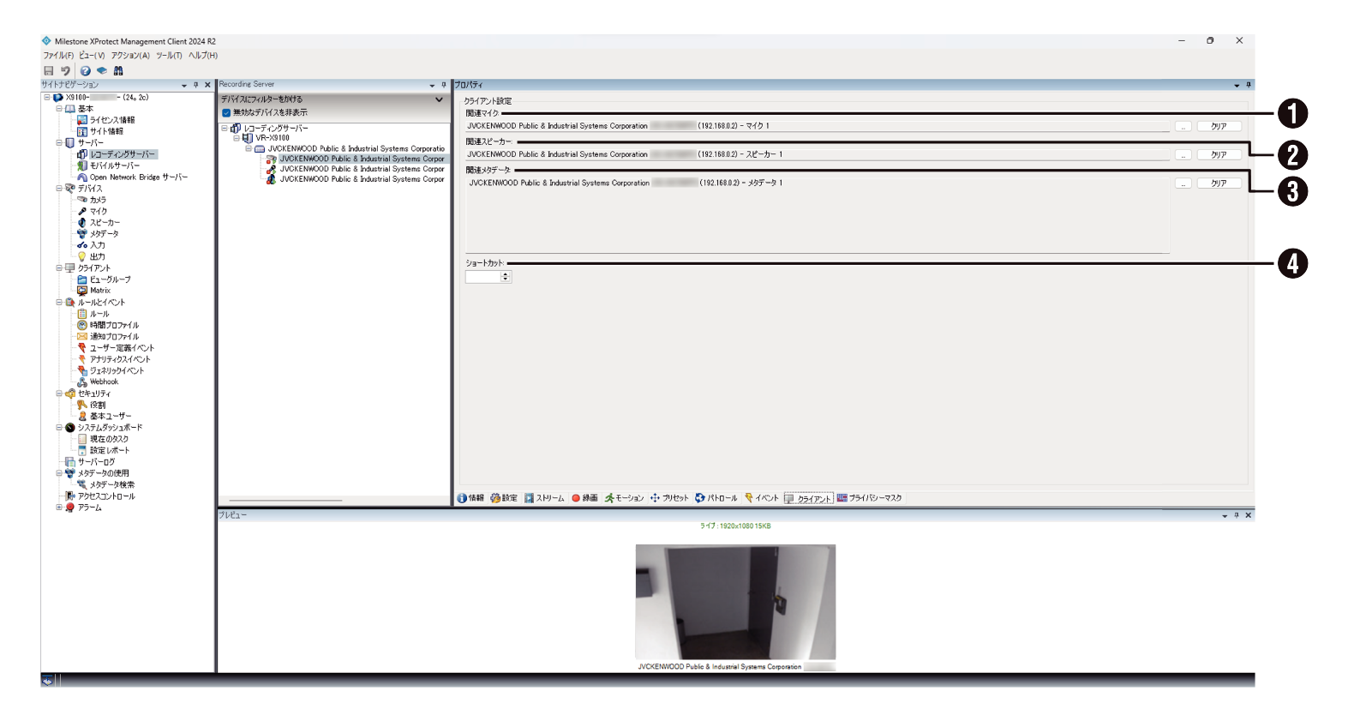The width and height of the screenshot is (1366, 721).
Task: Open Matrix under クライアント
Action: click(x=100, y=291)
